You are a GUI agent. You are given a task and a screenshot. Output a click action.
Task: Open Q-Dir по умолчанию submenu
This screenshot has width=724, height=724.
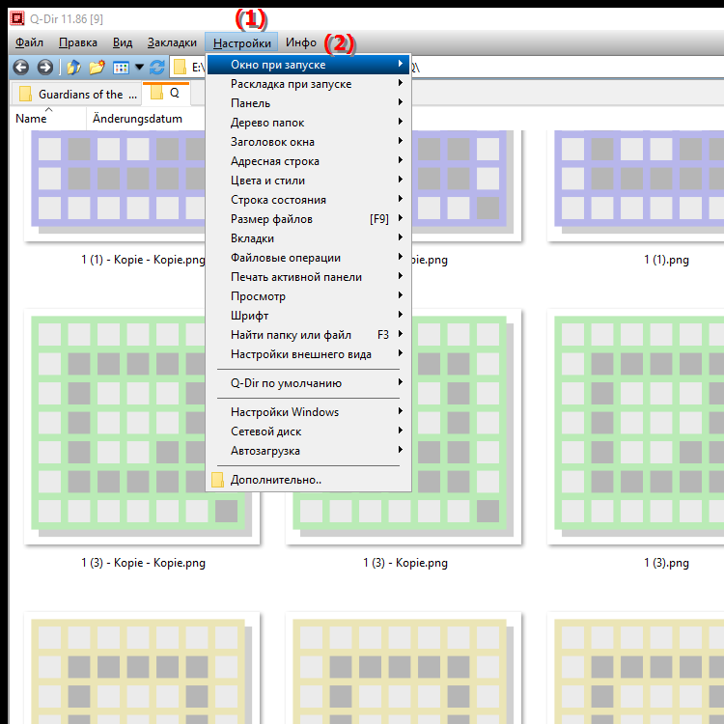coord(309,383)
